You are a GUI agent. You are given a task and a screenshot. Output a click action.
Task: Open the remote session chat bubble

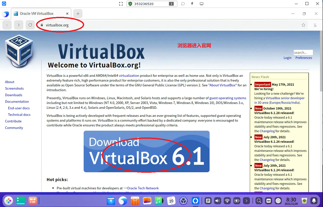(183, 4)
